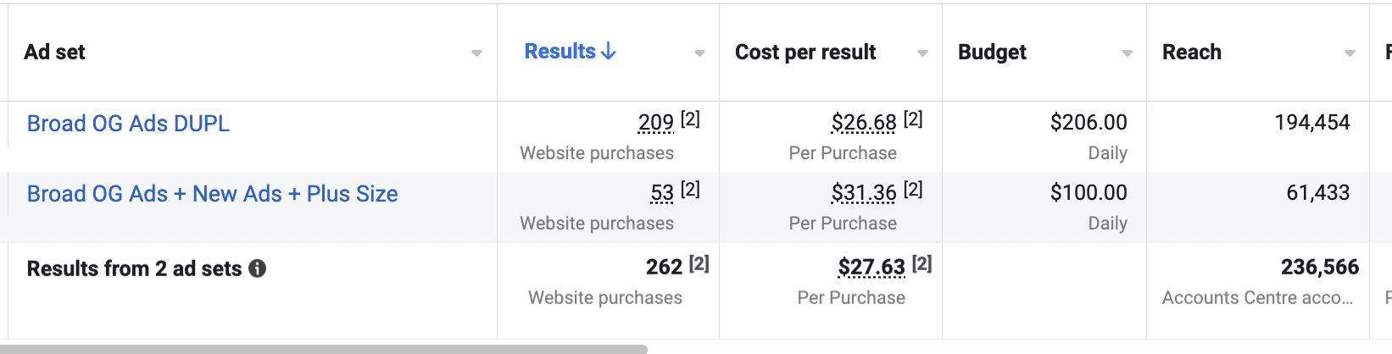Expand the Cost per result column menu
The width and height of the screenshot is (1392, 354).
tap(922, 53)
